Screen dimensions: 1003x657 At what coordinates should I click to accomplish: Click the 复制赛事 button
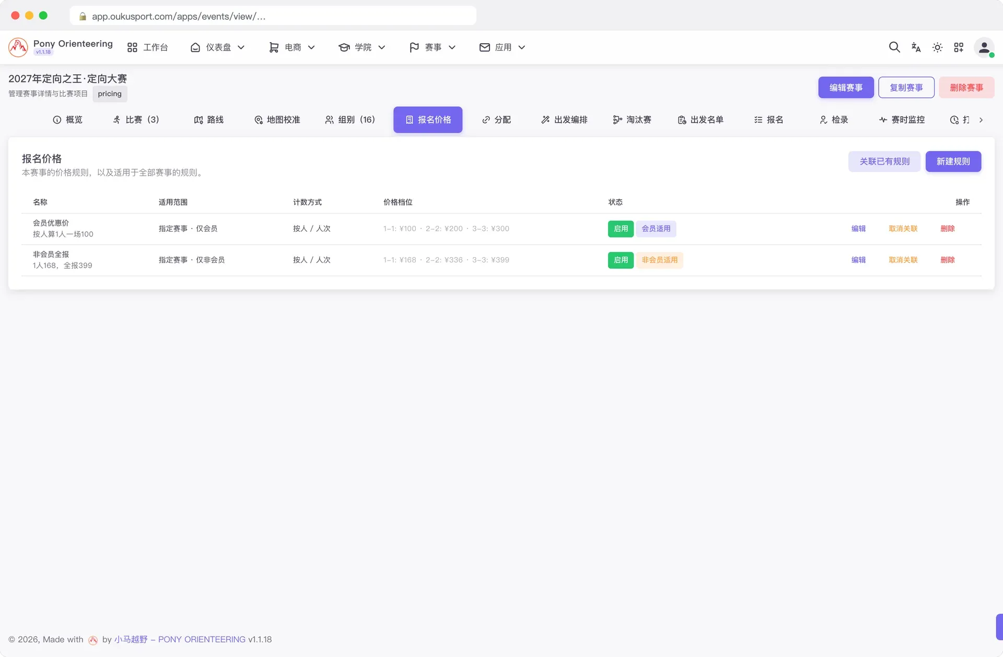pos(906,88)
